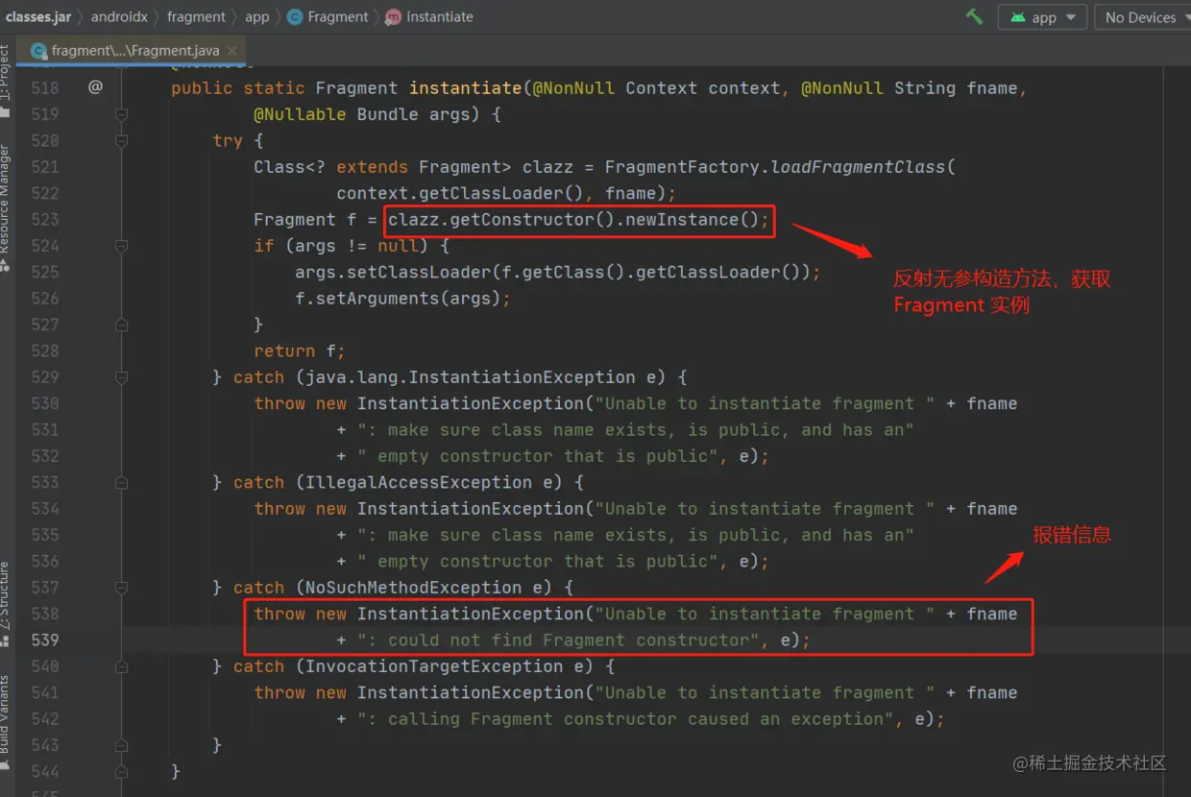
Task: Click line number 542 in the gutter
Action: 44,718
